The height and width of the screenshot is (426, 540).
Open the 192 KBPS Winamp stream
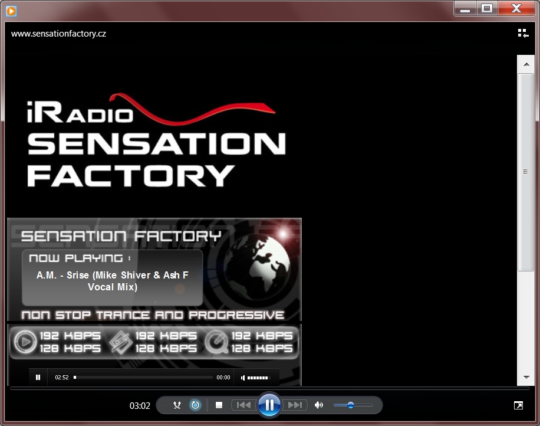[x=166, y=335]
